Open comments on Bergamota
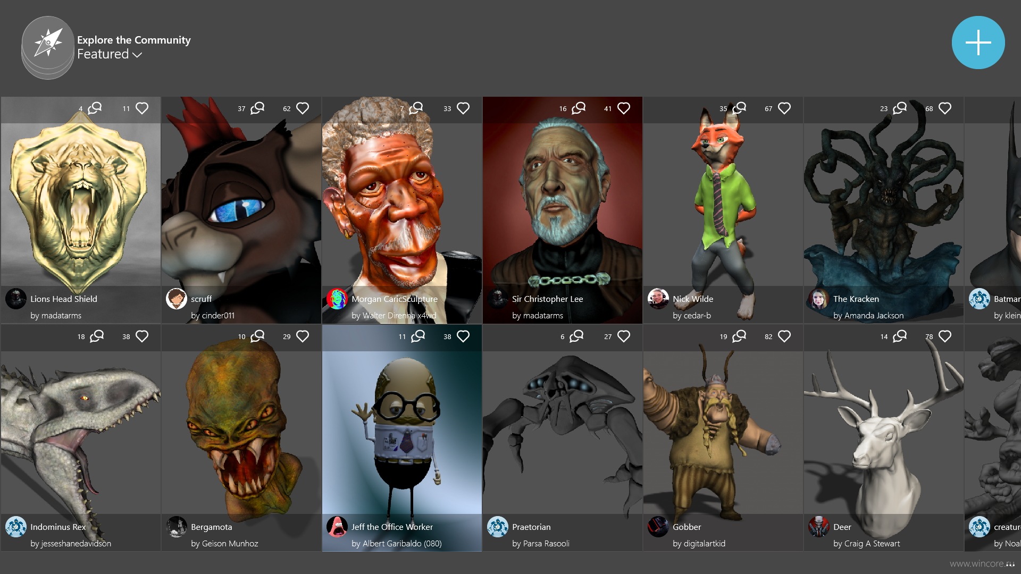Viewport: 1021px width, 574px height. coord(257,336)
